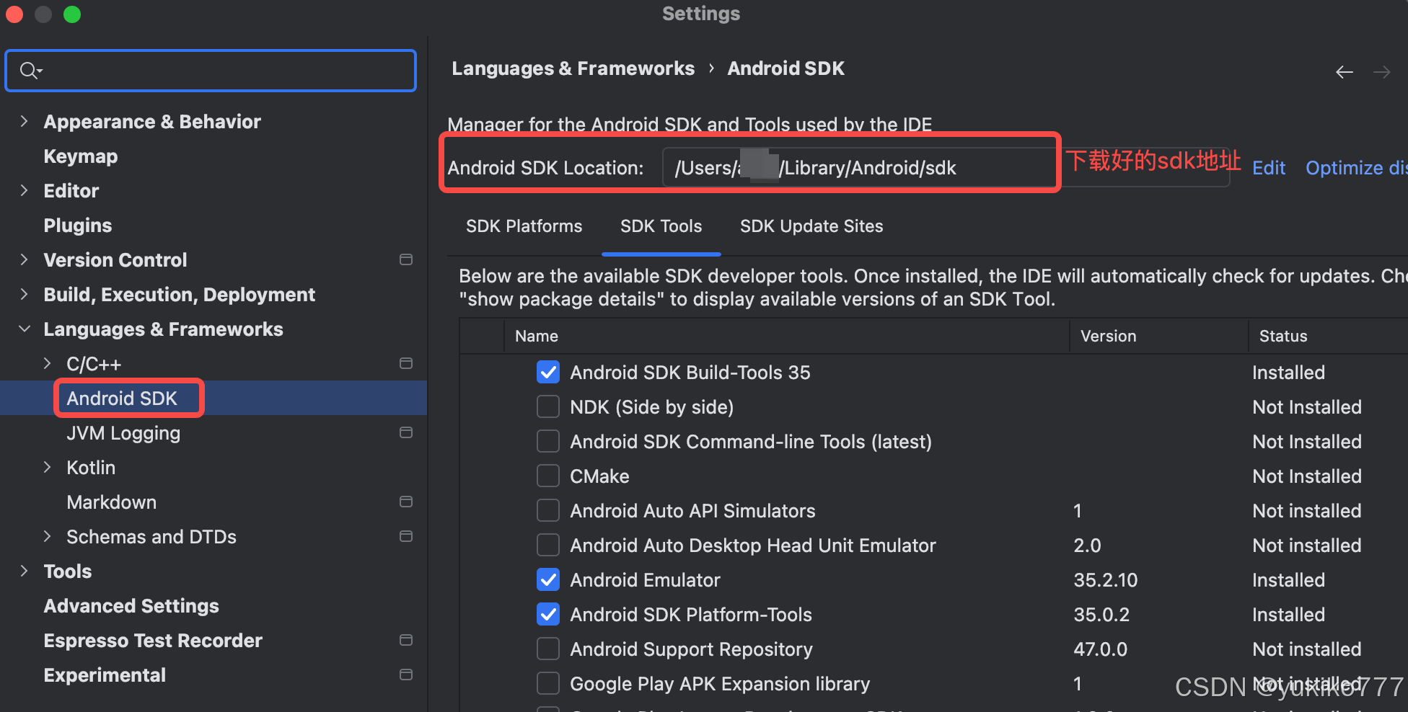Click Not Installed status of CMake
Viewport: 1408px width, 712px height.
(x=1307, y=476)
